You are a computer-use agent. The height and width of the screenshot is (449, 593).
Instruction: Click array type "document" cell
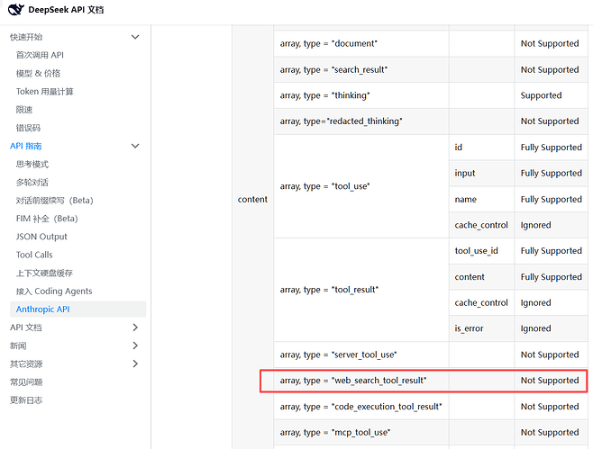(361, 43)
